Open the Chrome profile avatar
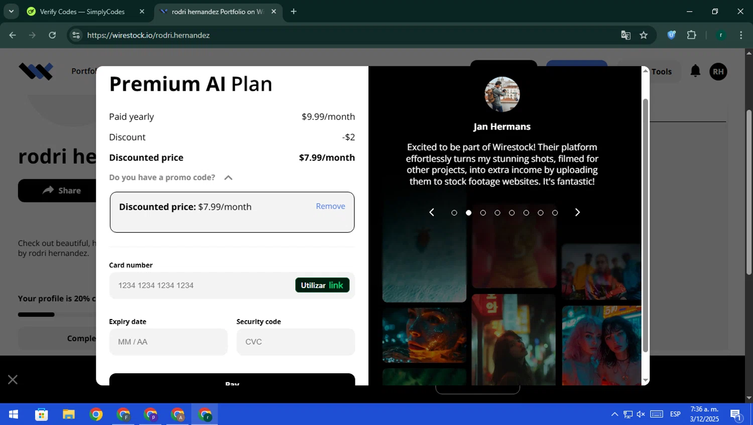 [721, 35]
